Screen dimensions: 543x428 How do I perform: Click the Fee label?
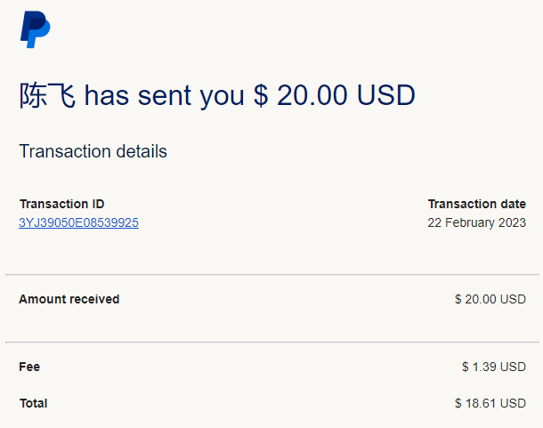point(29,367)
